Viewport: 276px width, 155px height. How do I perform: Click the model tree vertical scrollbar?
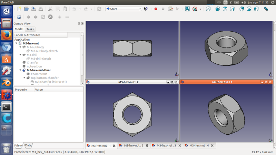click(x=82, y=55)
